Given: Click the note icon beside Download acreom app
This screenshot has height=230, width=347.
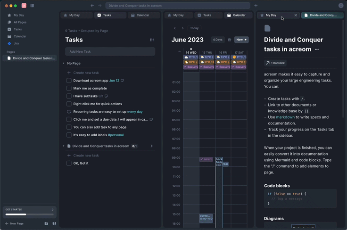Looking at the screenshot, I should click(x=122, y=81).
